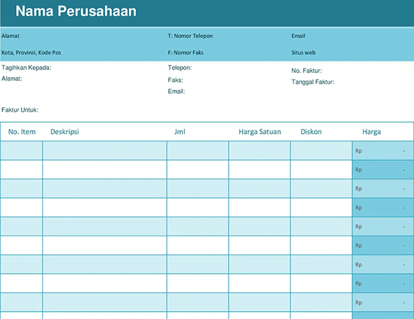Click the first row's Jml cell
The width and height of the screenshot is (414, 319).
198,150
